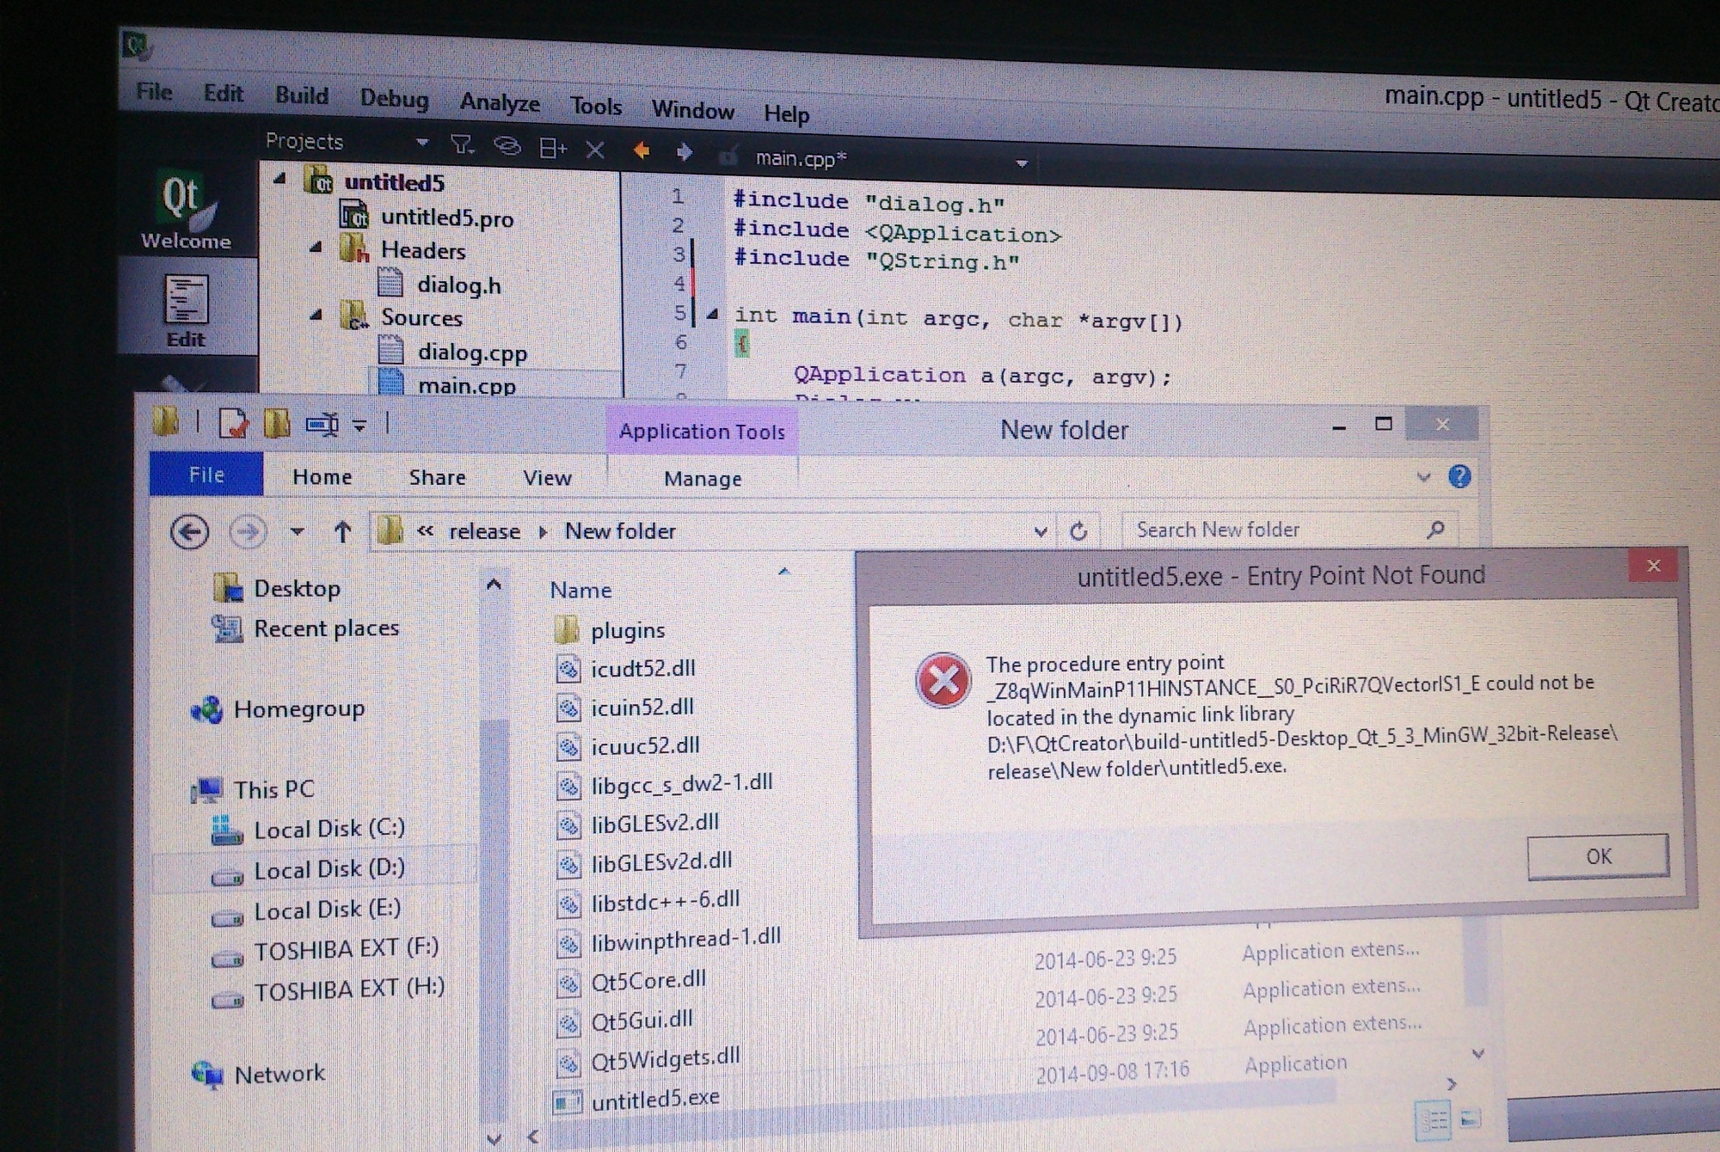Click release in address breadcrumb

(x=484, y=531)
